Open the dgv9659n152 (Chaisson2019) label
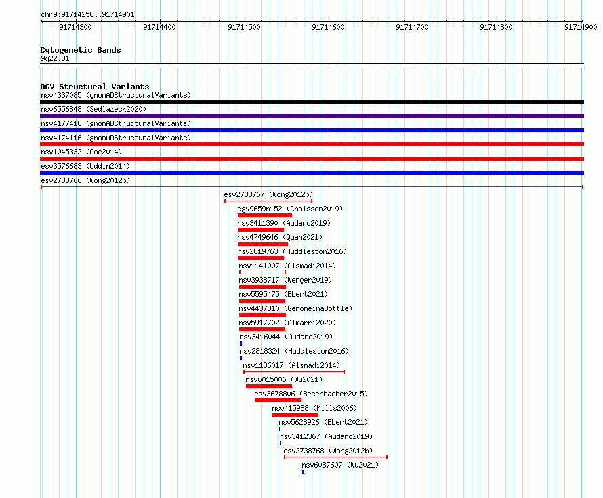 (290, 209)
